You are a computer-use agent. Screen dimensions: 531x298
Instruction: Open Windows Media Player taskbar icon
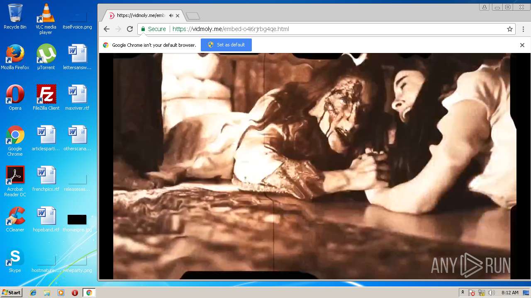tap(61, 293)
